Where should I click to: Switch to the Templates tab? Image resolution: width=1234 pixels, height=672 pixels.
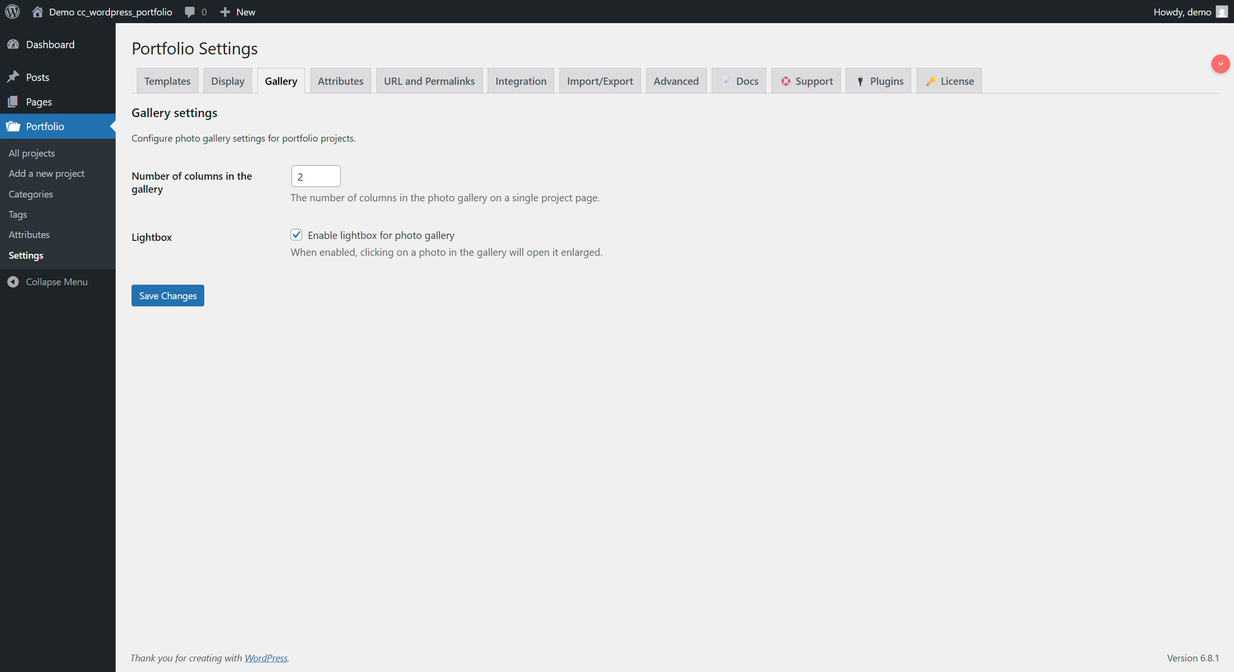[x=167, y=81]
